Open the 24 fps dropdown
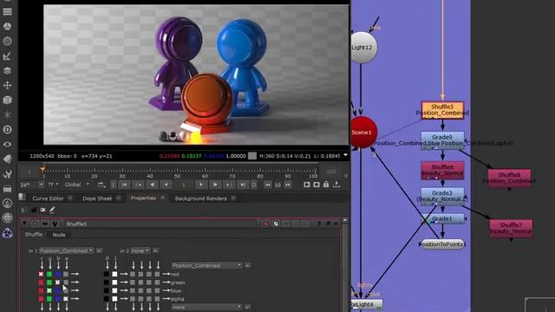This screenshot has height=312, width=555. 32,185
